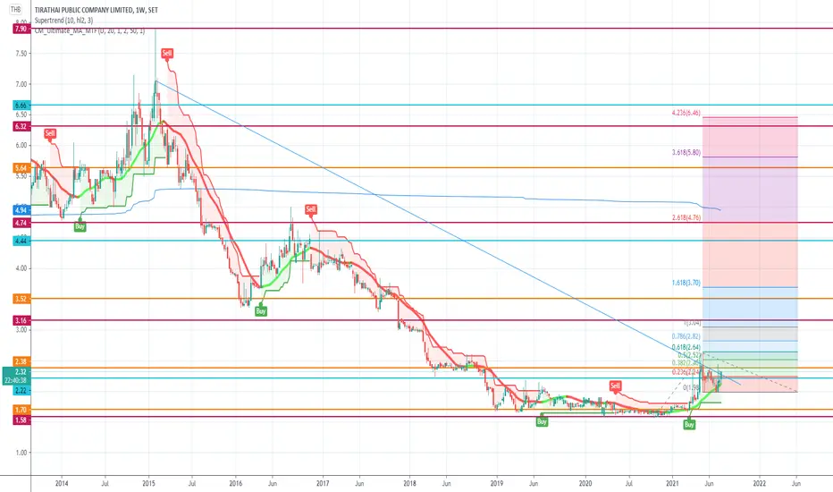The image size is (833, 492).
Task: Click the Sell signal near early 2017
Action: tap(311, 209)
